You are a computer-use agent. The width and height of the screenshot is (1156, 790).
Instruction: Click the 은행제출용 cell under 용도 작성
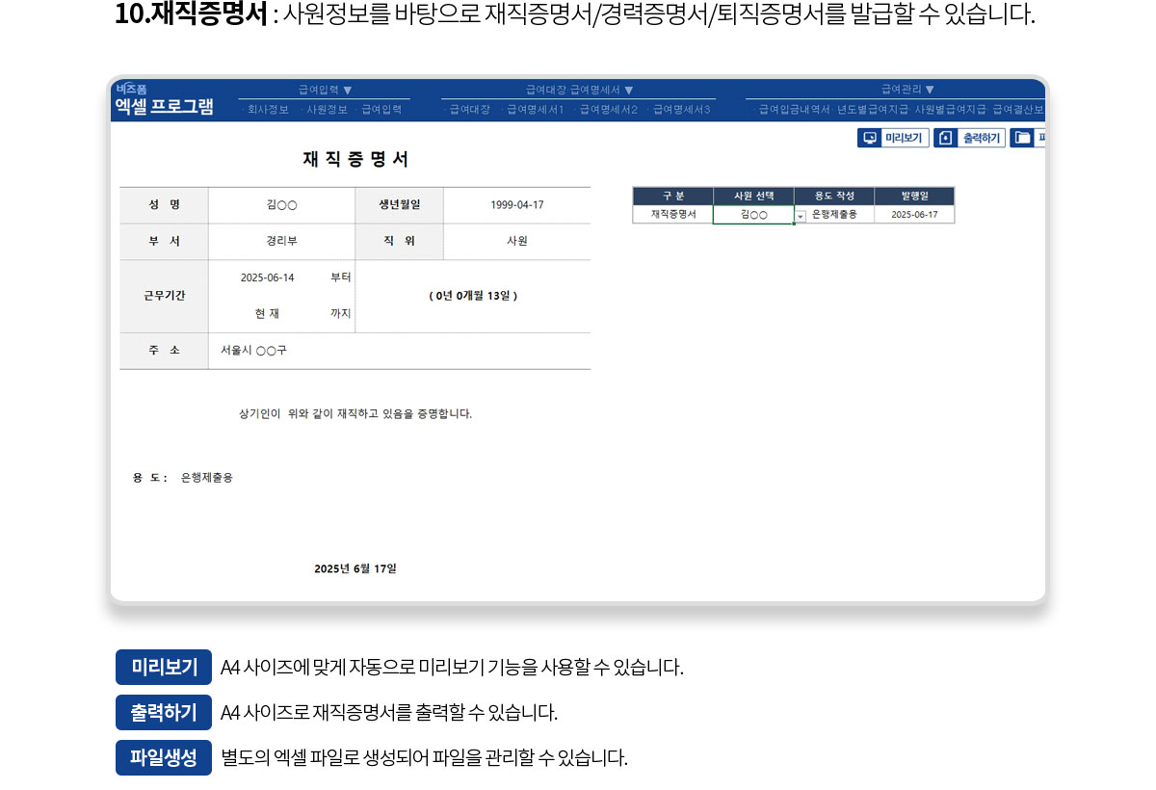(x=834, y=215)
